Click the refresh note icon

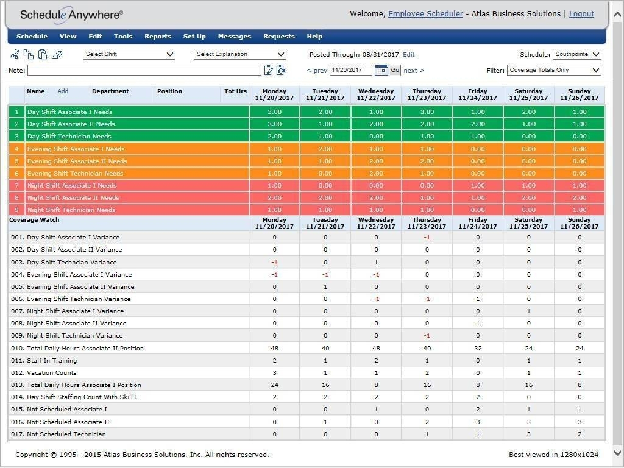coord(281,71)
